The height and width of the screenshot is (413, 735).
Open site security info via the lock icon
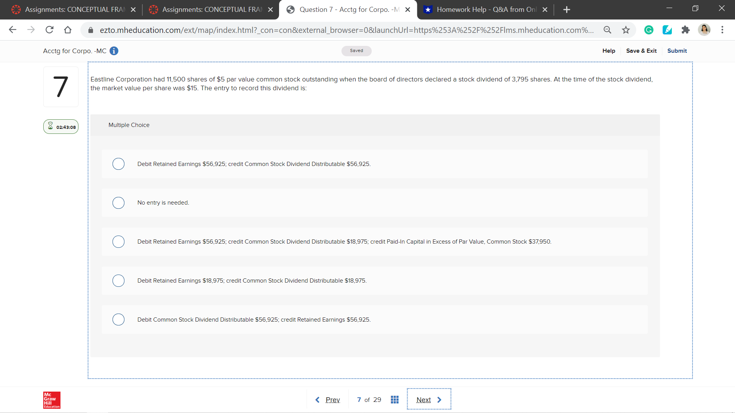[90, 30]
